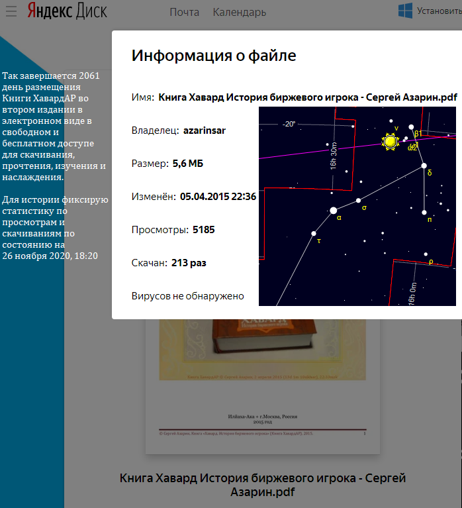Image resolution: width=462 pixels, height=508 pixels.
Task: Click the owner name azarinsar
Action: [205, 130]
